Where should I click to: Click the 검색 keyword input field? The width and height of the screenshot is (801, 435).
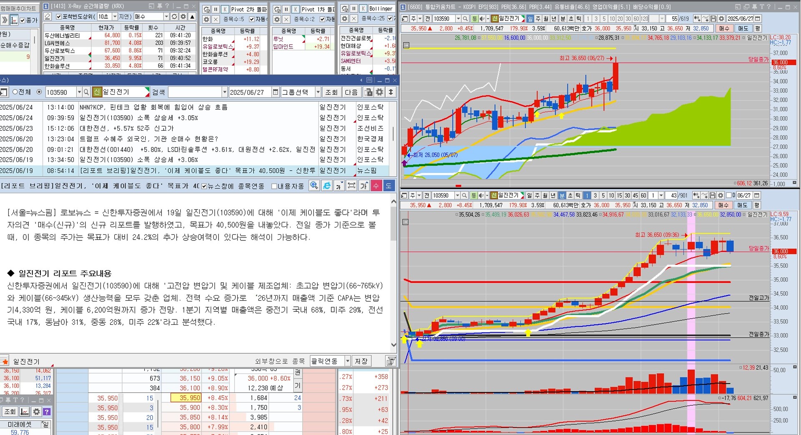[x=195, y=92]
